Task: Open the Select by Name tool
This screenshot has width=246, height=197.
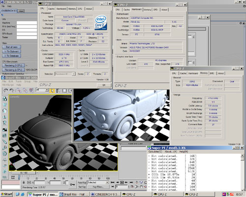Action: point(58,91)
